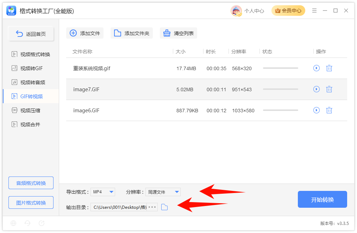
Task: Click 添加文件 to add files
Action: pyautogui.click(x=85, y=33)
